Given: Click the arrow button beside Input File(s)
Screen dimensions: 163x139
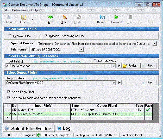Looking at the screenshot, I should (x=119, y=66).
